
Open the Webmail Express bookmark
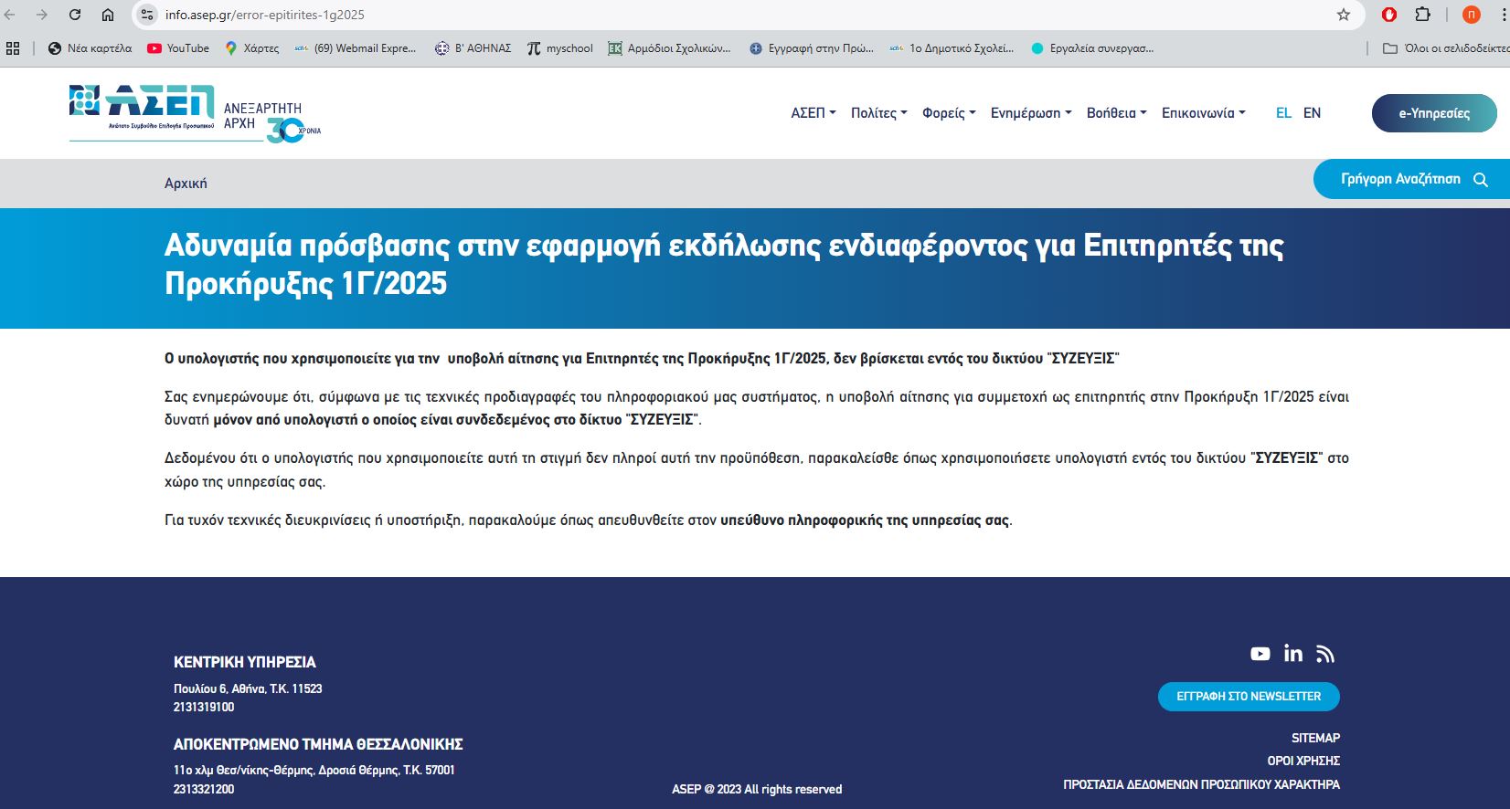[x=356, y=48]
